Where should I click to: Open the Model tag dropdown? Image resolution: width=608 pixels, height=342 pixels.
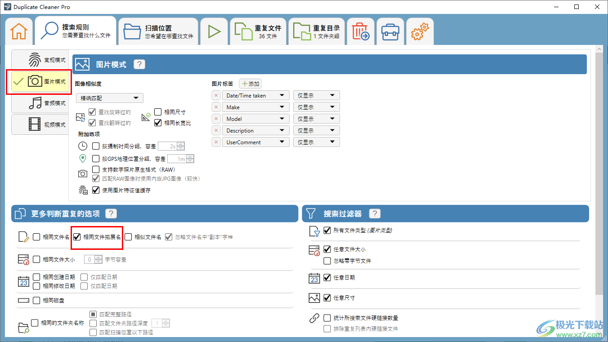point(255,119)
